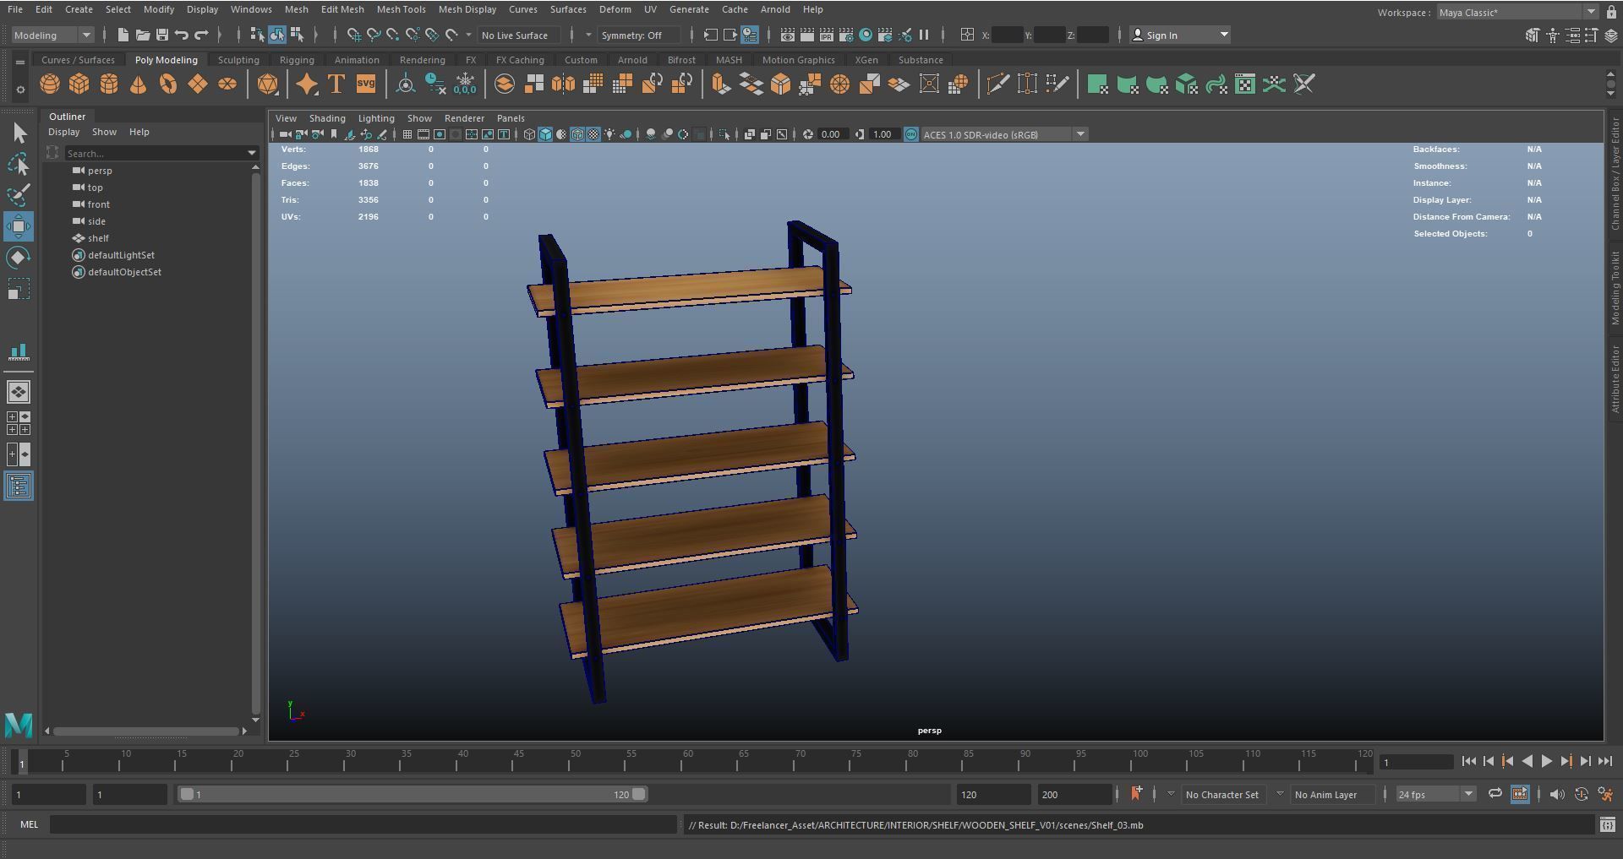Toggle smooth shade all in viewport

(x=545, y=134)
